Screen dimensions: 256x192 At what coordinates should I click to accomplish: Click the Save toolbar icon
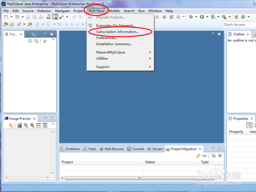[28, 17]
